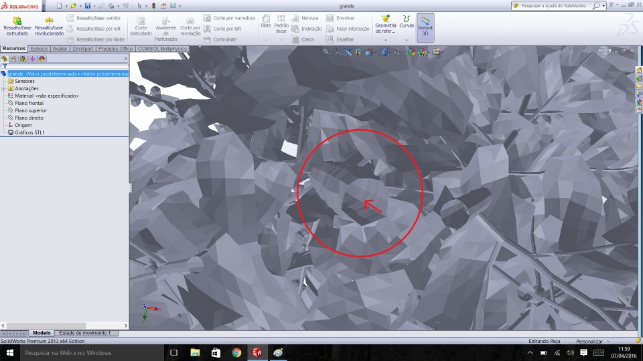Click Ressalto/base extrudado feature
The image size is (643, 361).
click(17, 27)
